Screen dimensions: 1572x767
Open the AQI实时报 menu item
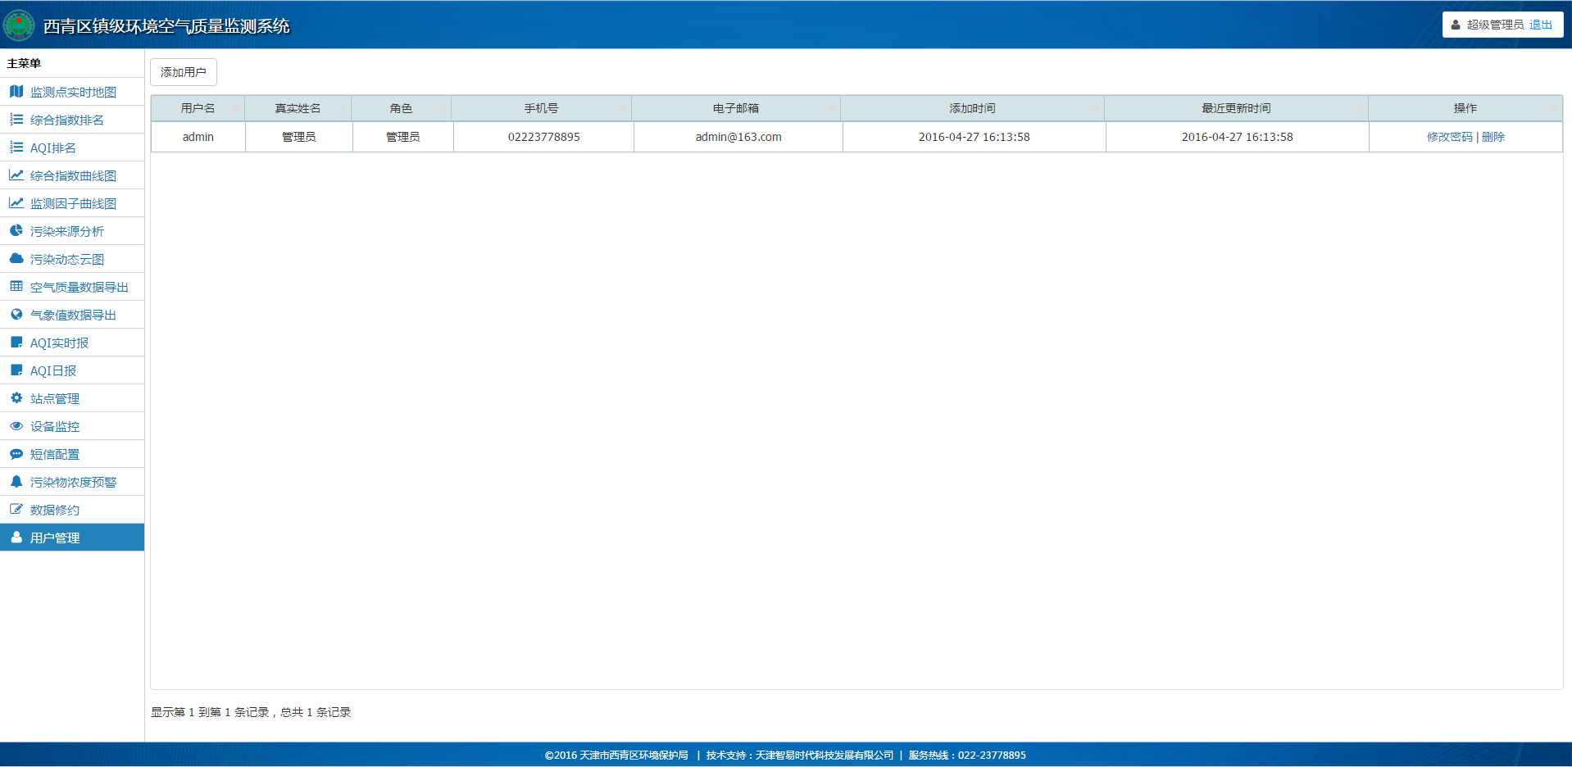[59, 343]
